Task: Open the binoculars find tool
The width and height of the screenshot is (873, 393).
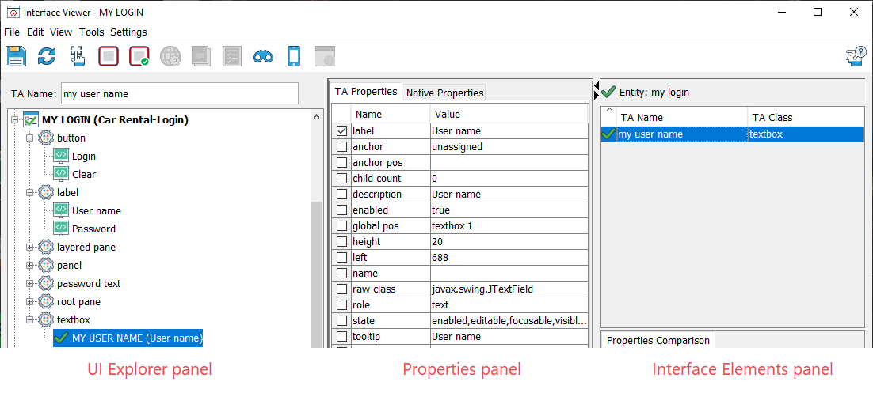Action: [262, 57]
